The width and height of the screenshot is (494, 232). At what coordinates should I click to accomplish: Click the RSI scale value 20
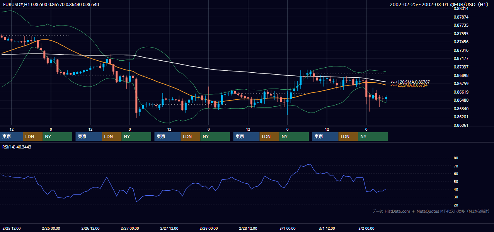[456, 205]
